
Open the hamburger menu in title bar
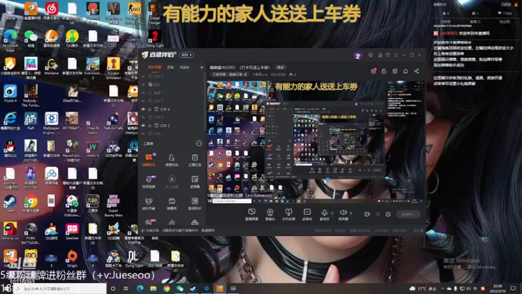tap(396, 55)
